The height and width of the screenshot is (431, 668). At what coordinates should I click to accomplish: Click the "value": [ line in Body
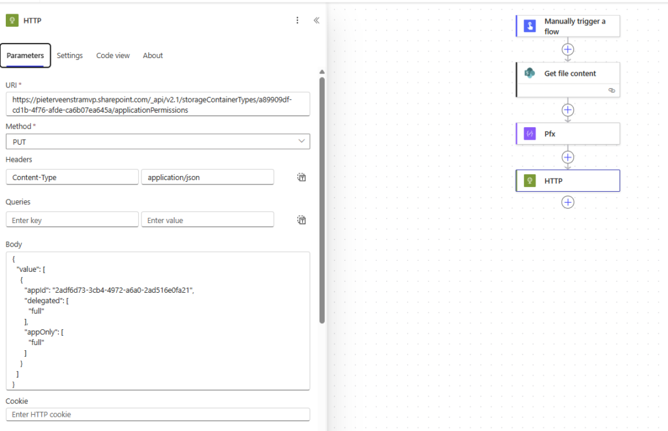(31, 269)
